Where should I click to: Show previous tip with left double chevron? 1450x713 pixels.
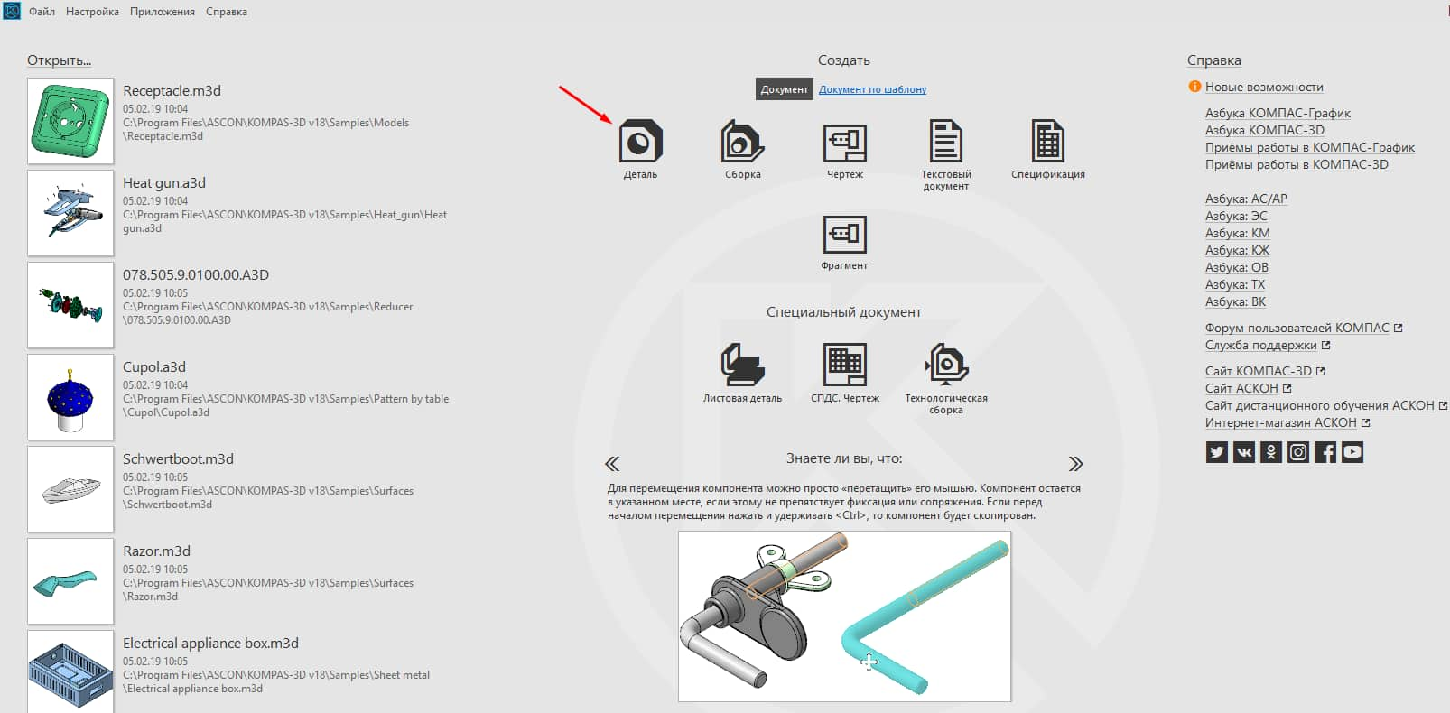[x=612, y=464]
